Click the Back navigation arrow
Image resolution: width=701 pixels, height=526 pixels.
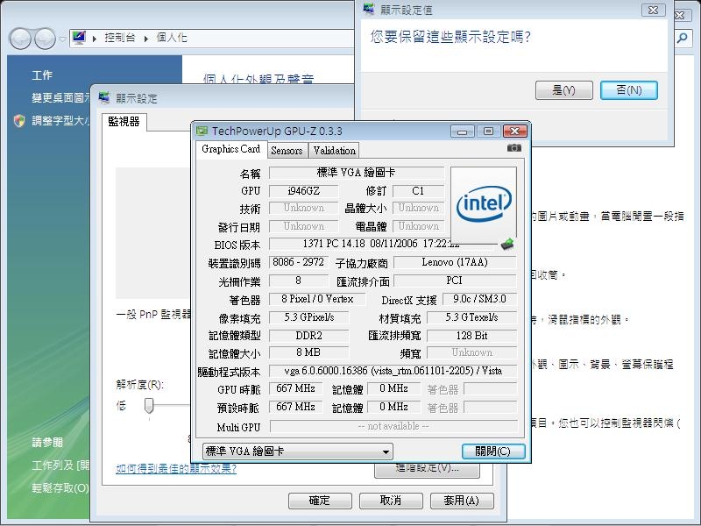[18, 39]
